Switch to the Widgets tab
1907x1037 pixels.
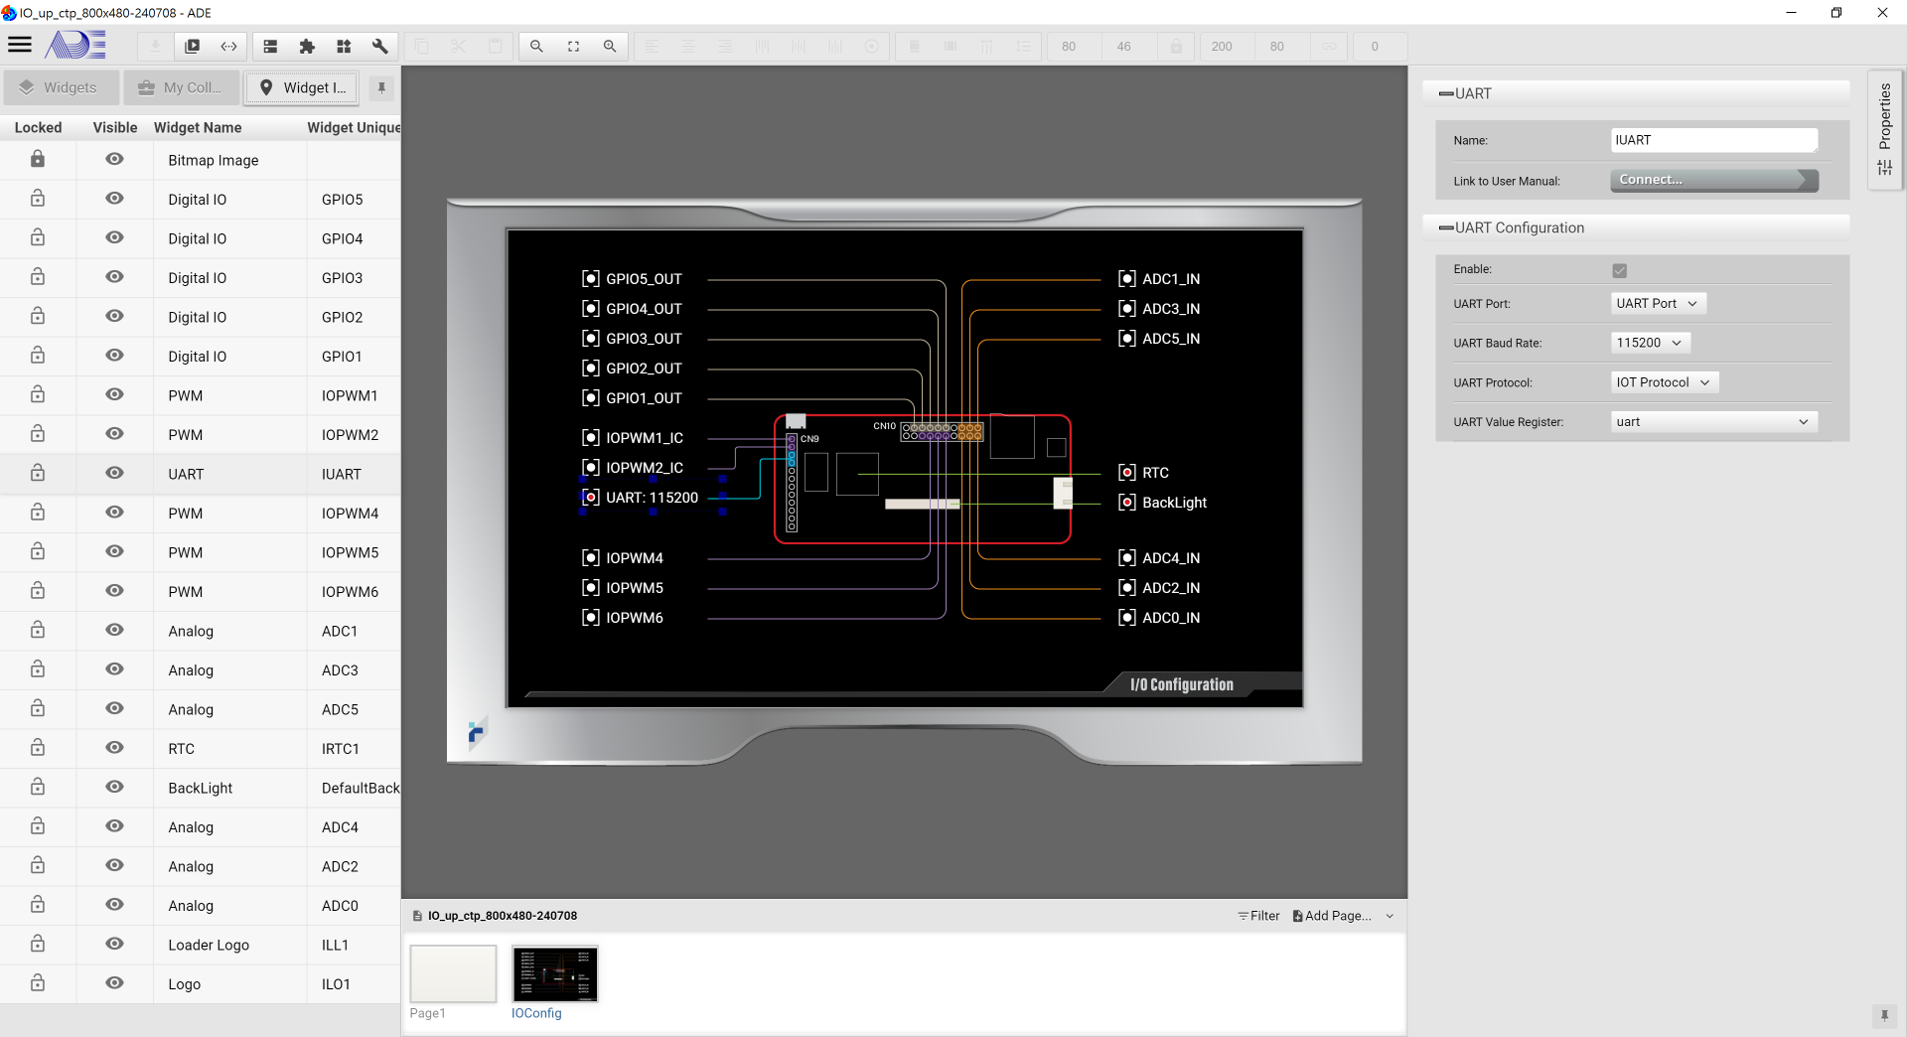(62, 87)
